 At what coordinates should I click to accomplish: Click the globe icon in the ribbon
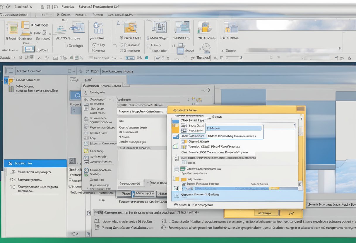pos(206,48)
